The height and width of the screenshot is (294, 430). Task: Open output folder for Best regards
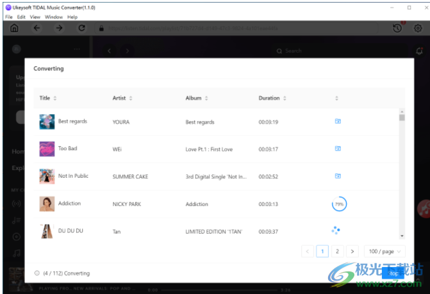coord(338,121)
